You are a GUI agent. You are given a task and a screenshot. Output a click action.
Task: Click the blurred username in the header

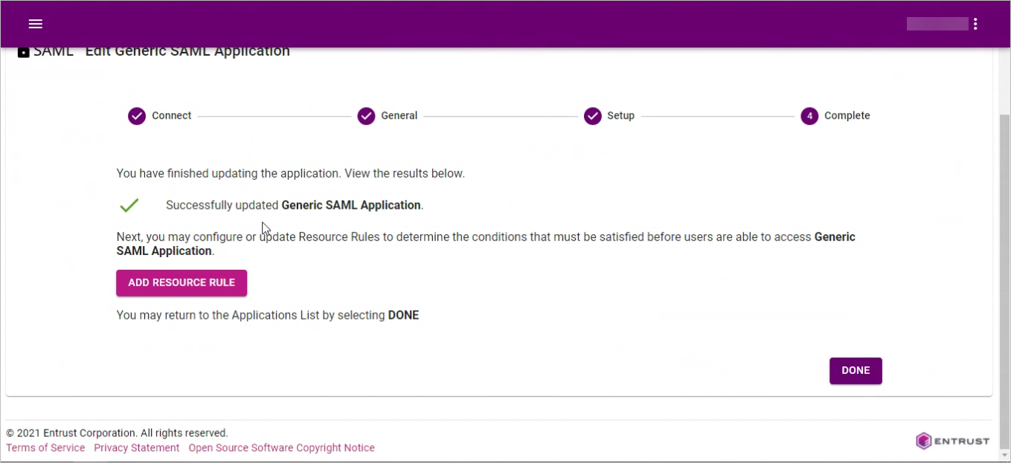(x=937, y=24)
